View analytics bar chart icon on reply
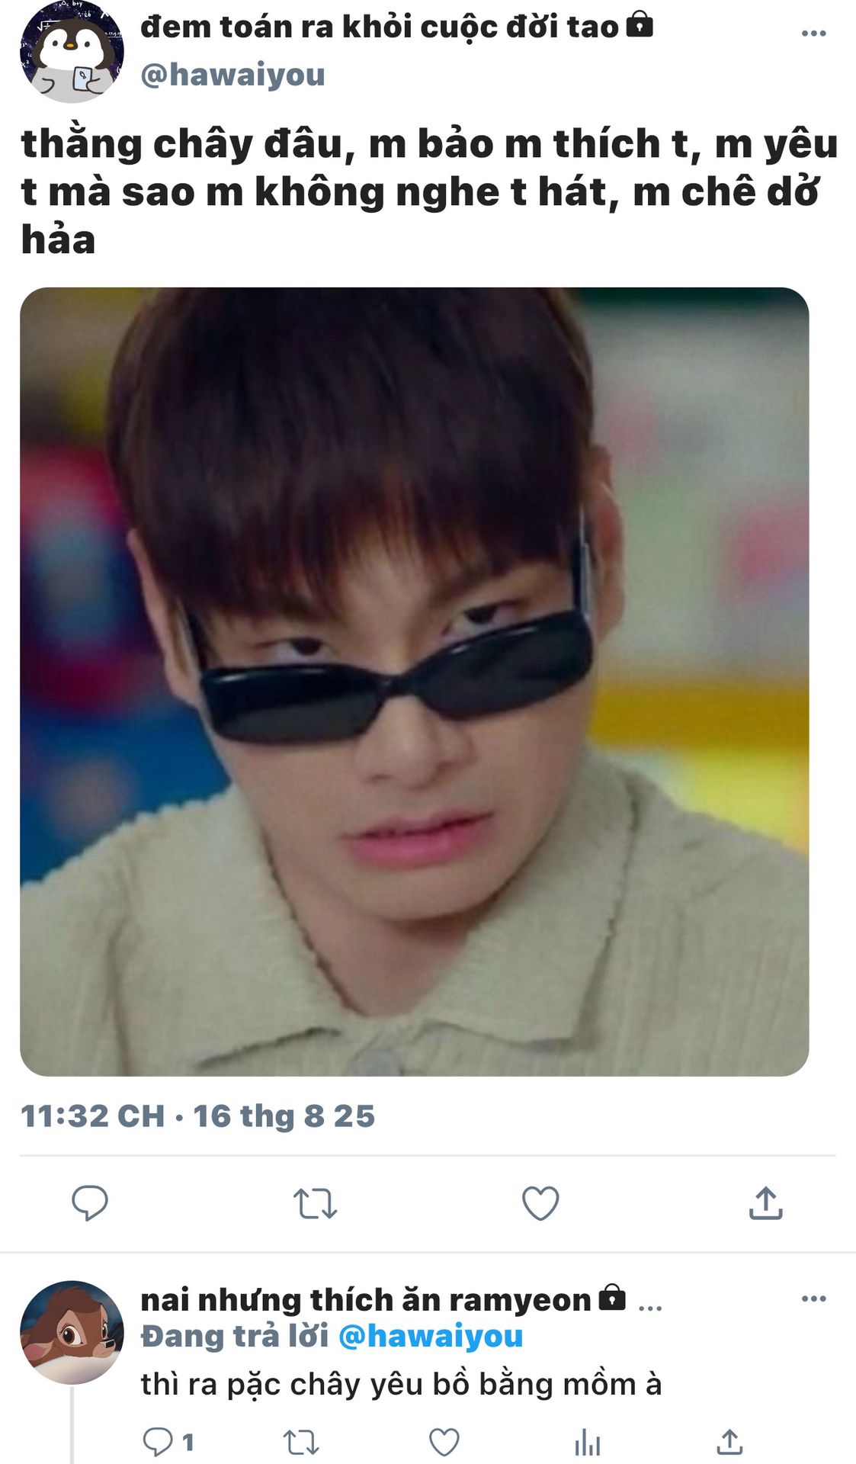 click(587, 1442)
